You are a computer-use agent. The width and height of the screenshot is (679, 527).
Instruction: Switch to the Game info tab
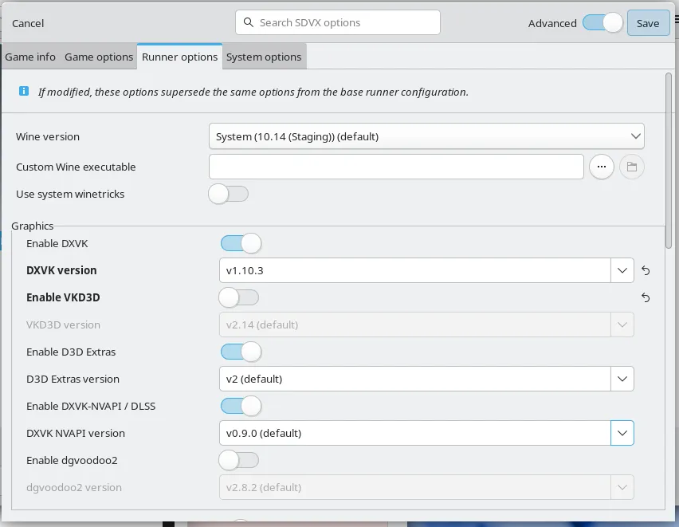pyautogui.click(x=30, y=57)
